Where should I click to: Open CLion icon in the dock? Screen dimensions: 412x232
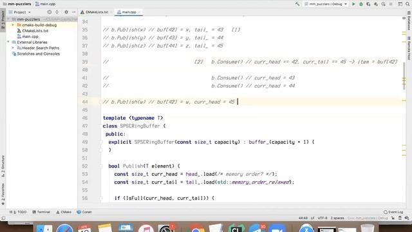(236, 228)
